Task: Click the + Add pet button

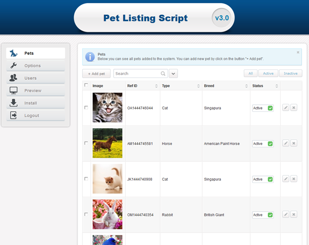Action: [96, 74]
